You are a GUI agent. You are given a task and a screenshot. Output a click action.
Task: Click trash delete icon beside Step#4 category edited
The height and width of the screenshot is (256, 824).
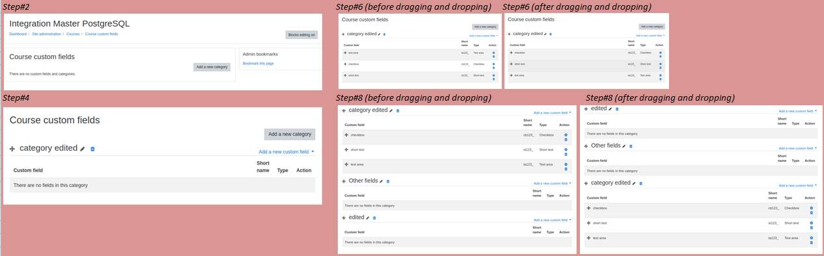coord(92,149)
